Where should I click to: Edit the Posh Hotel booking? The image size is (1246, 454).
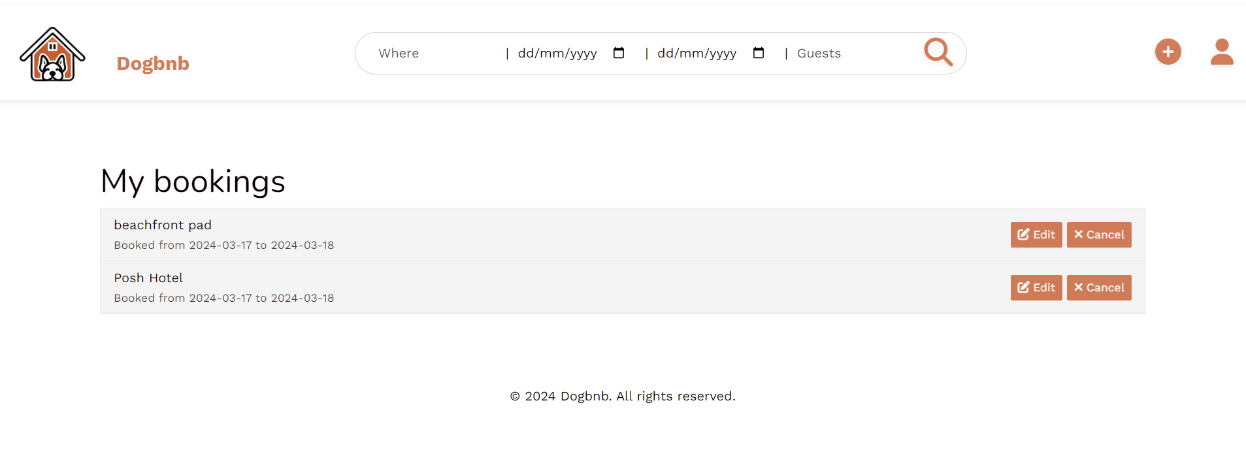click(x=1036, y=287)
